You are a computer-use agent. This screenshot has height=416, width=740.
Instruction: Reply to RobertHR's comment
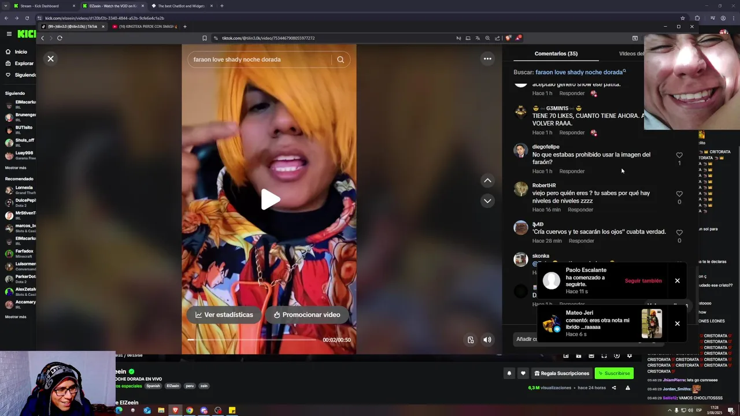(580, 210)
